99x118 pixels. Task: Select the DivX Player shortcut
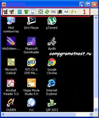click(x=32, y=21)
